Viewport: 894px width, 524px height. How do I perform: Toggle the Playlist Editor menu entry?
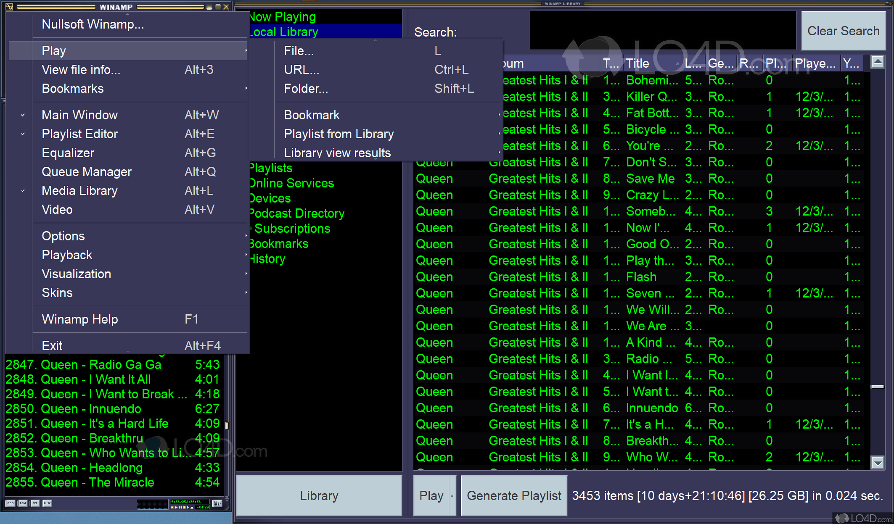pos(80,134)
